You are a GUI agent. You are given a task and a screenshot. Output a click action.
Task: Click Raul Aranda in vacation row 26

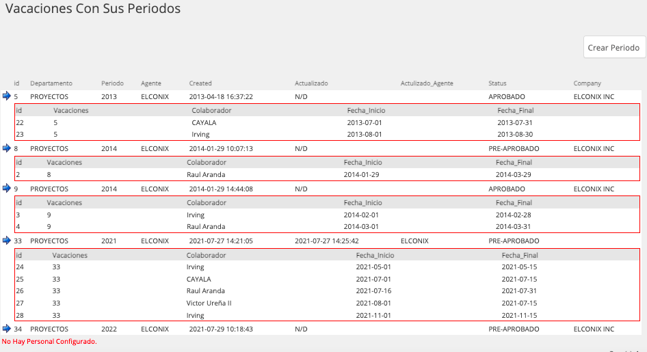pyautogui.click(x=205, y=290)
